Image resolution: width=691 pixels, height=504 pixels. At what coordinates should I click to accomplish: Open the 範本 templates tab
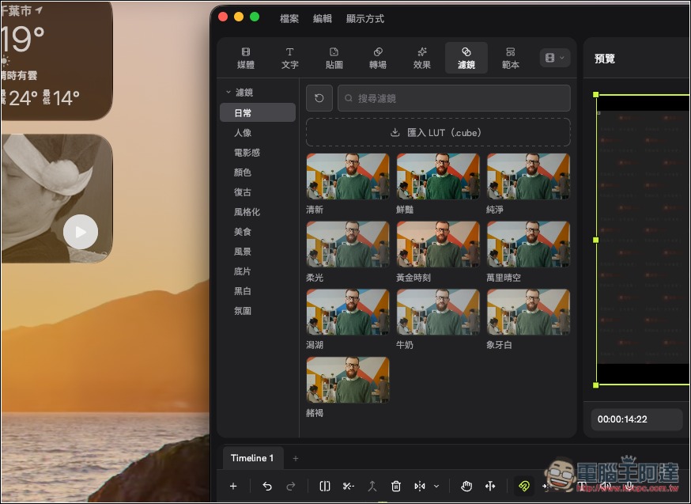(510, 58)
